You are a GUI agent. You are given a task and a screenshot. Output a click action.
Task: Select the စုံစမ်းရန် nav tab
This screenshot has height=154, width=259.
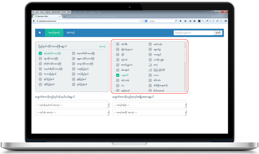[70, 33]
